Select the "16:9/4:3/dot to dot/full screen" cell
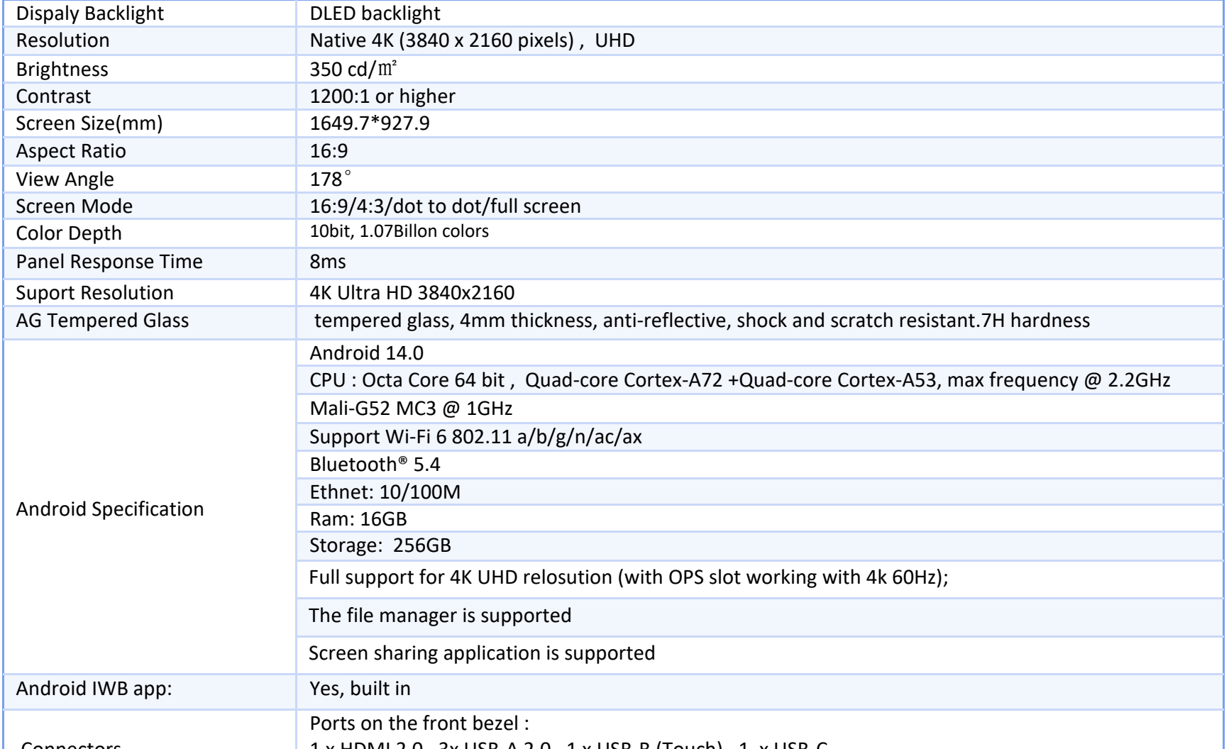This screenshot has height=749, width=1229. pos(445,206)
